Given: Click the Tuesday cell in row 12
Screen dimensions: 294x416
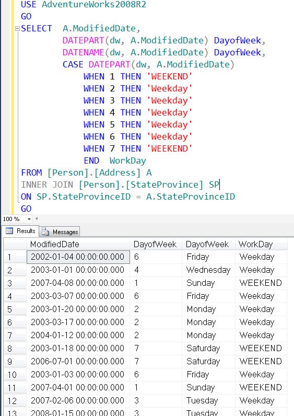Looking at the screenshot, I should click(209, 400).
